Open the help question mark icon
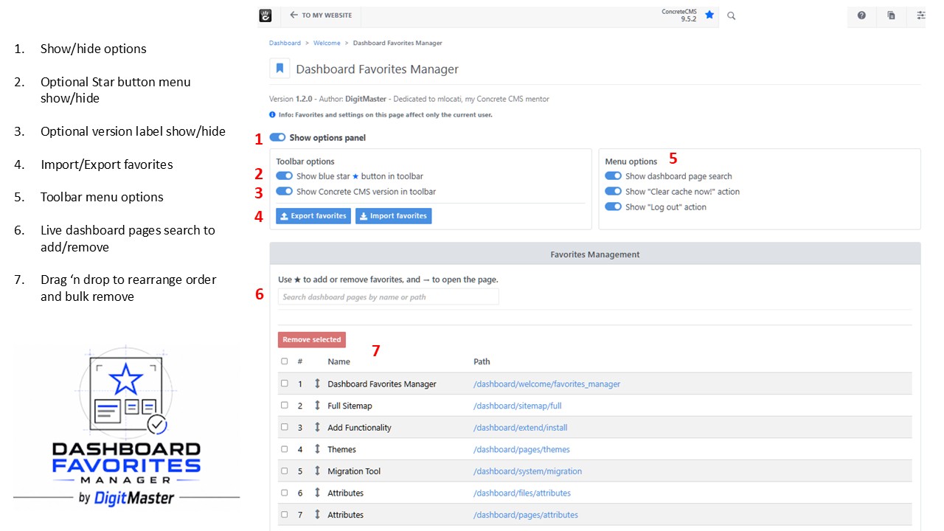Screen dimensions: 944x531 click(861, 15)
